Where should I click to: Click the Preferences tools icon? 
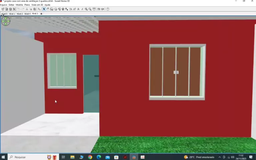tap(14, 9)
